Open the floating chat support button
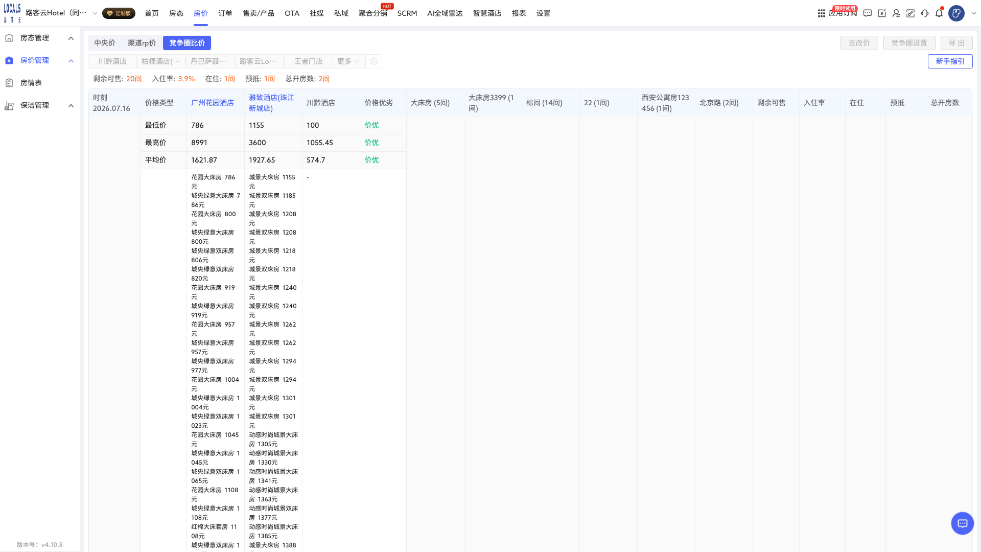Image resolution: width=981 pixels, height=552 pixels. point(963,523)
